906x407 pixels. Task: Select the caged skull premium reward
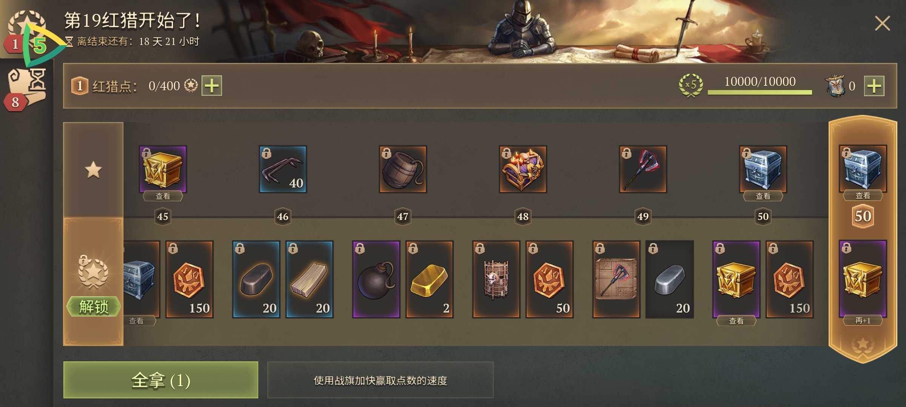point(496,279)
